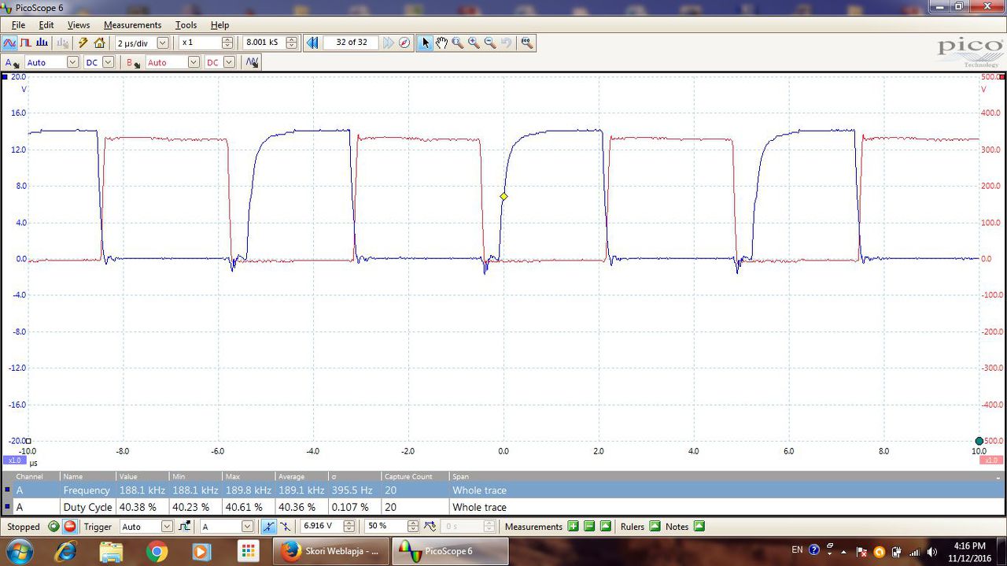Select the Duty Cycle measurement row
The width and height of the screenshot is (1007, 566).
coord(503,507)
